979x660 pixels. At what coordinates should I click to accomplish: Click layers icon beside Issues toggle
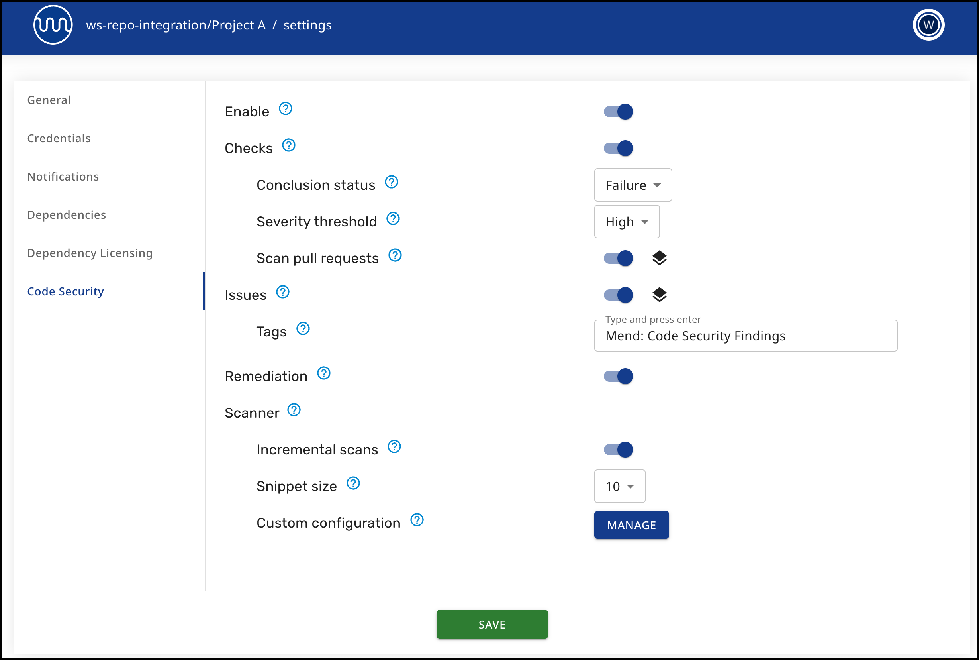pyautogui.click(x=659, y=295)
